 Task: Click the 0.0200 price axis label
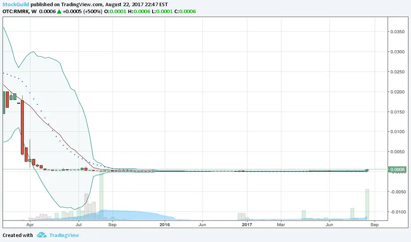pyautogui.click(x=397, y=92)
